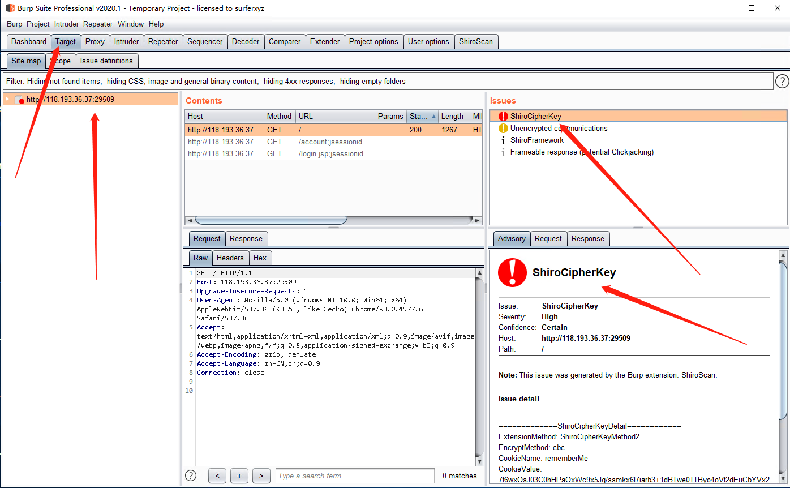This screenshot has width=790, height=488.
Task: Open the Window menu
Action: 131,24
